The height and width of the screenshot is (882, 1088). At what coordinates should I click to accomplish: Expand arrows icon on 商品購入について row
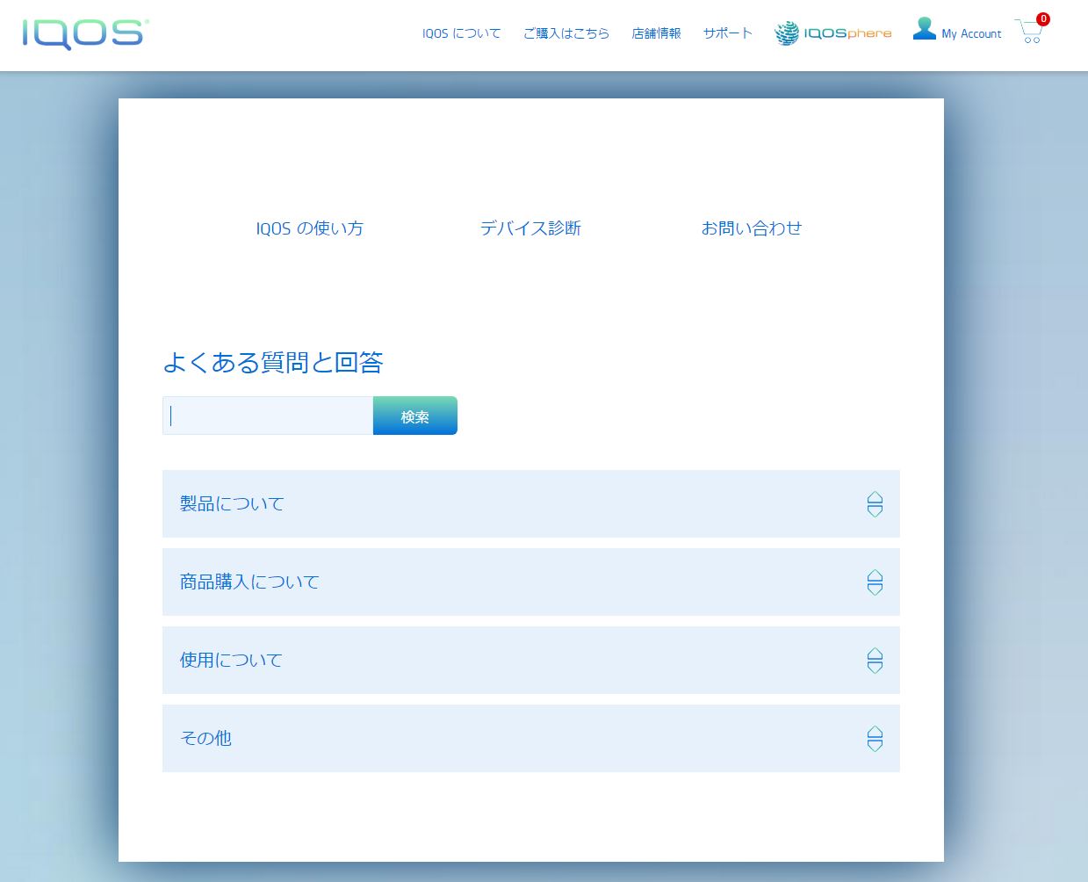point(875,582)
